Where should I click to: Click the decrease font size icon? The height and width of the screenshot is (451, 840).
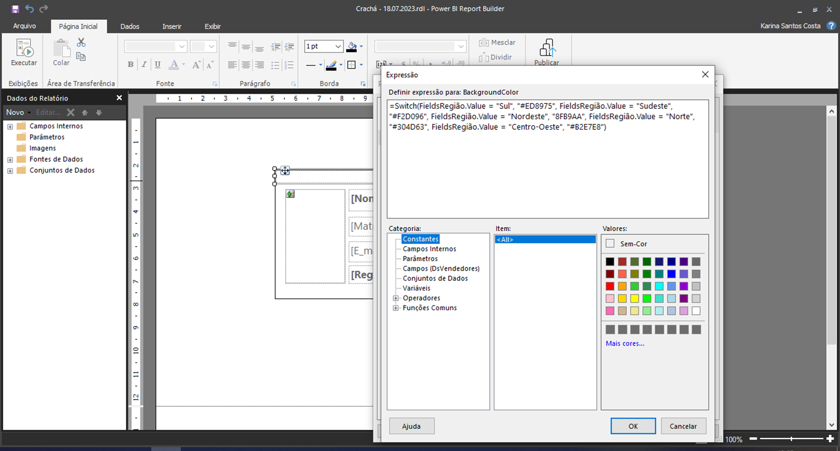click(x=210, y=64)
